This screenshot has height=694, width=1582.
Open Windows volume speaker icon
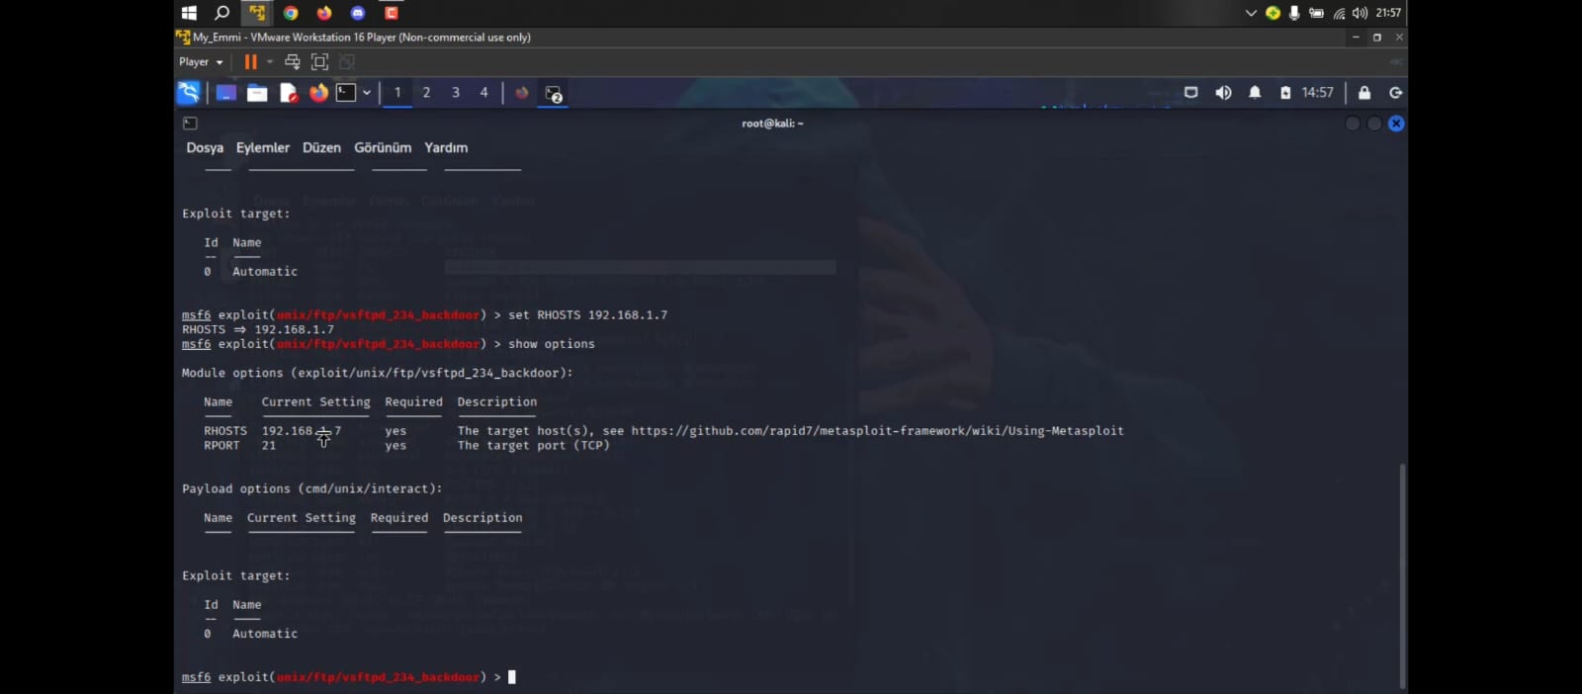point(1361,13)
